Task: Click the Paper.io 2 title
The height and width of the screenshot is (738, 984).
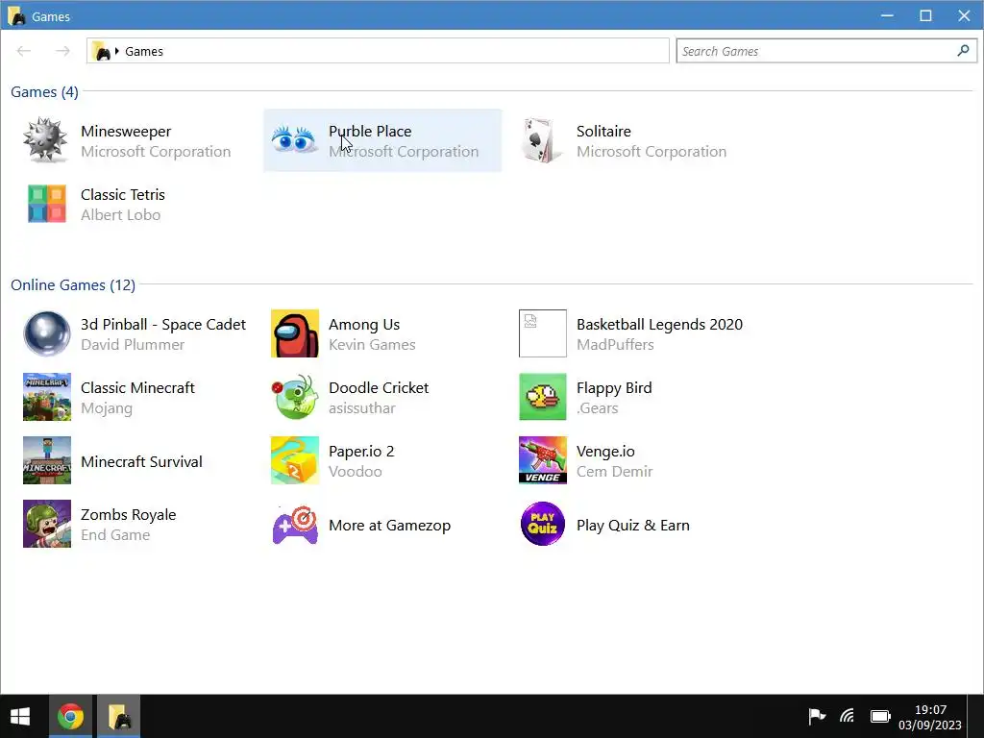Action: point(361,452)
